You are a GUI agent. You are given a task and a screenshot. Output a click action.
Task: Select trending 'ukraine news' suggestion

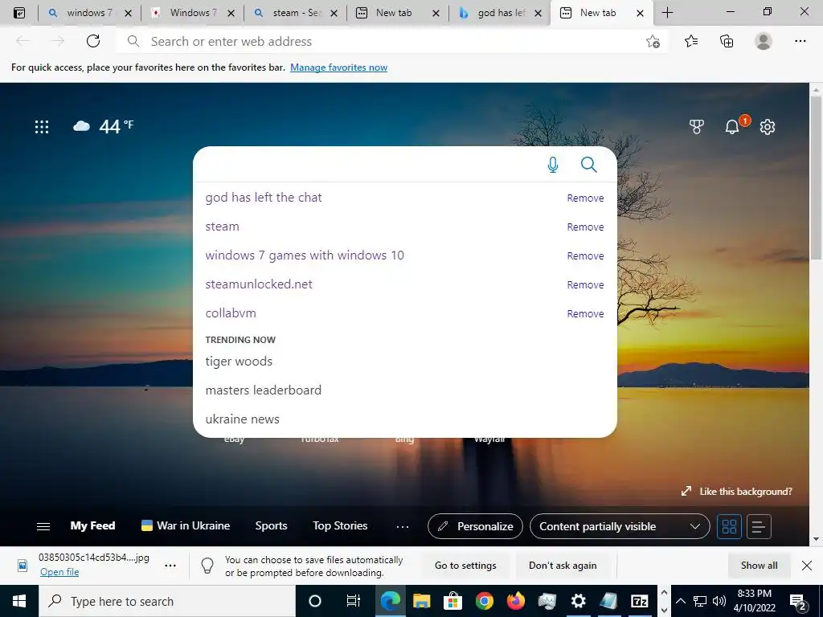pos(242,419)
